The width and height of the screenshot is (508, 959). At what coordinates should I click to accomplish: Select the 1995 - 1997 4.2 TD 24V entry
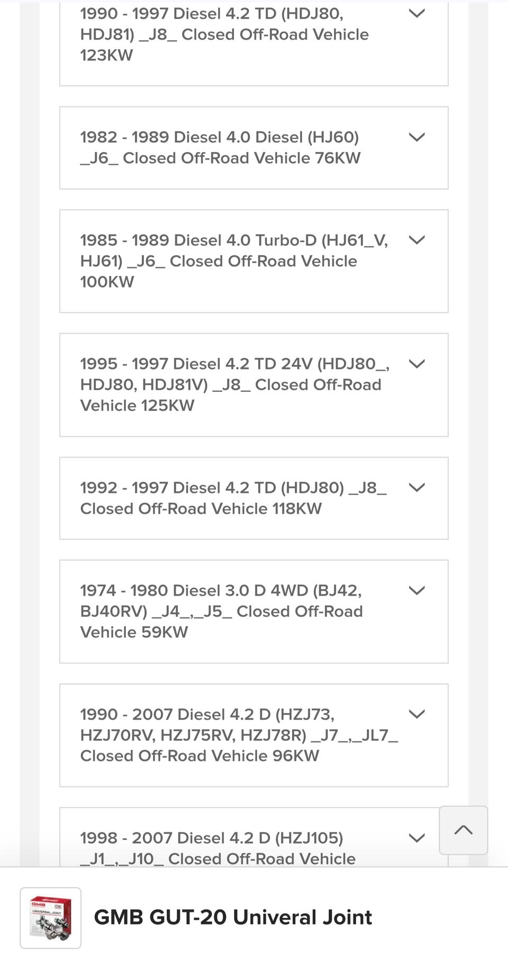pos(233,384)
